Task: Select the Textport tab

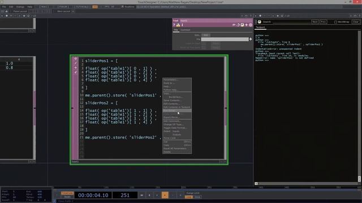Action: coord(260,28)
